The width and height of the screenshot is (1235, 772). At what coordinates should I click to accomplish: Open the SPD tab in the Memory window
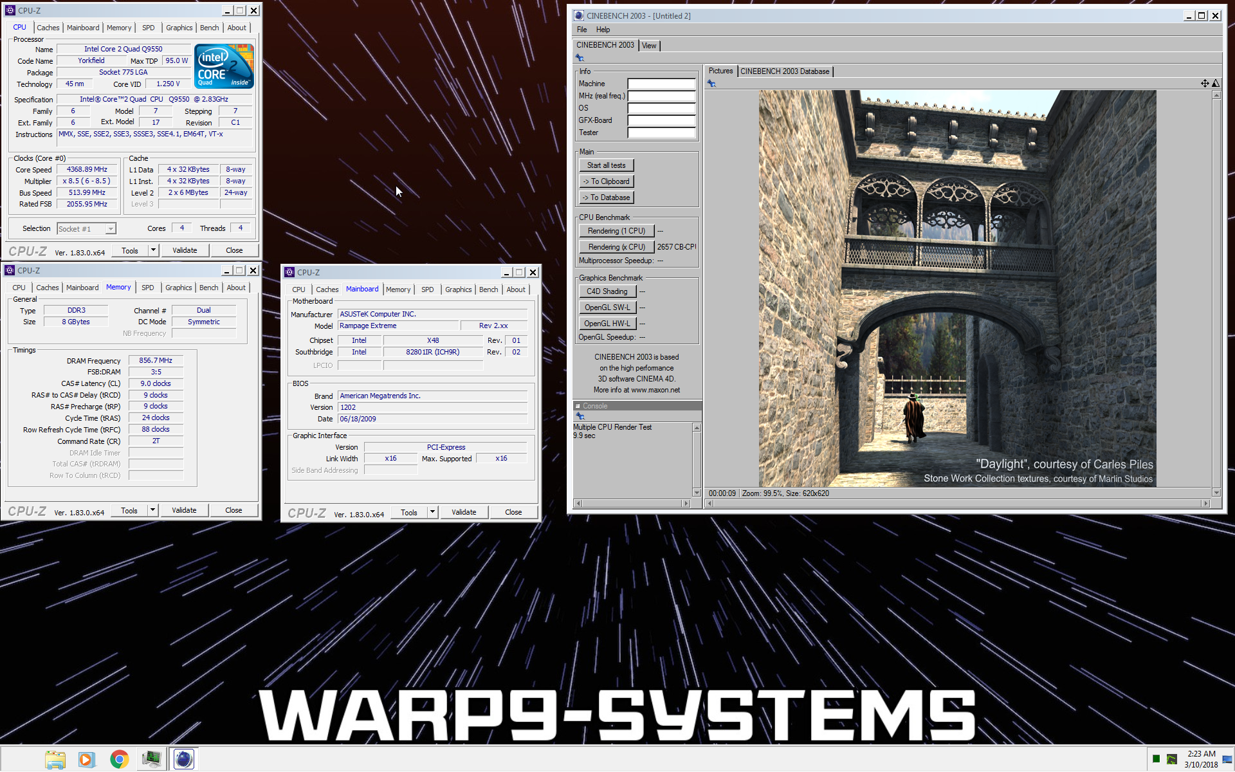(x=148, y=288)
